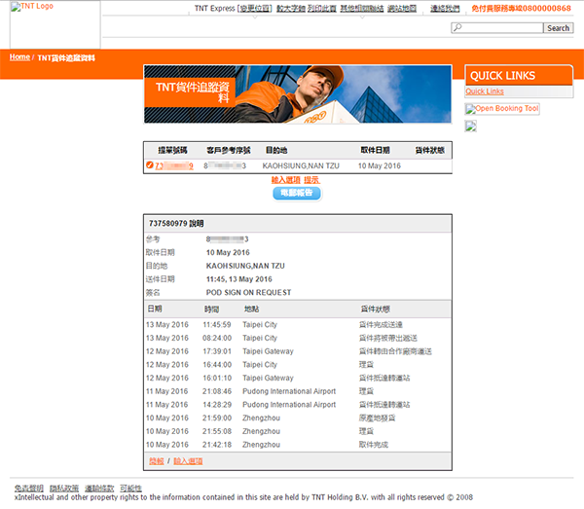Click the '11:45, 13 May 2016' delivery date value
This screenshot has width=584, height=509.
click(239, 279)
